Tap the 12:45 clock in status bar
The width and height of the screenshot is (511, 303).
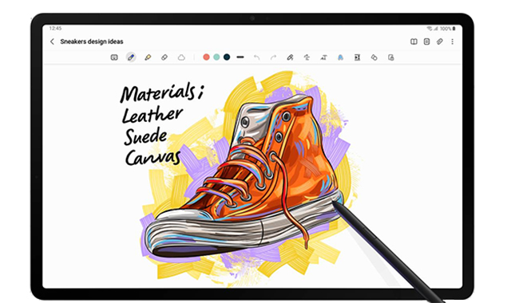[55, 29]
